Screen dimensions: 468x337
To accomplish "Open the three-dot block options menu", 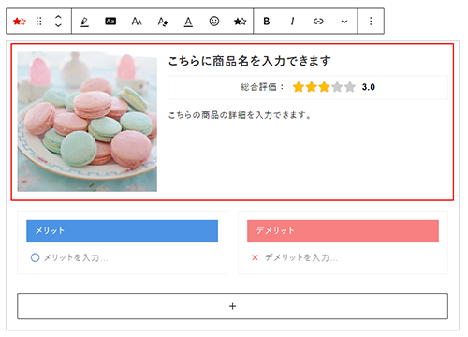I will click(371, 22).
